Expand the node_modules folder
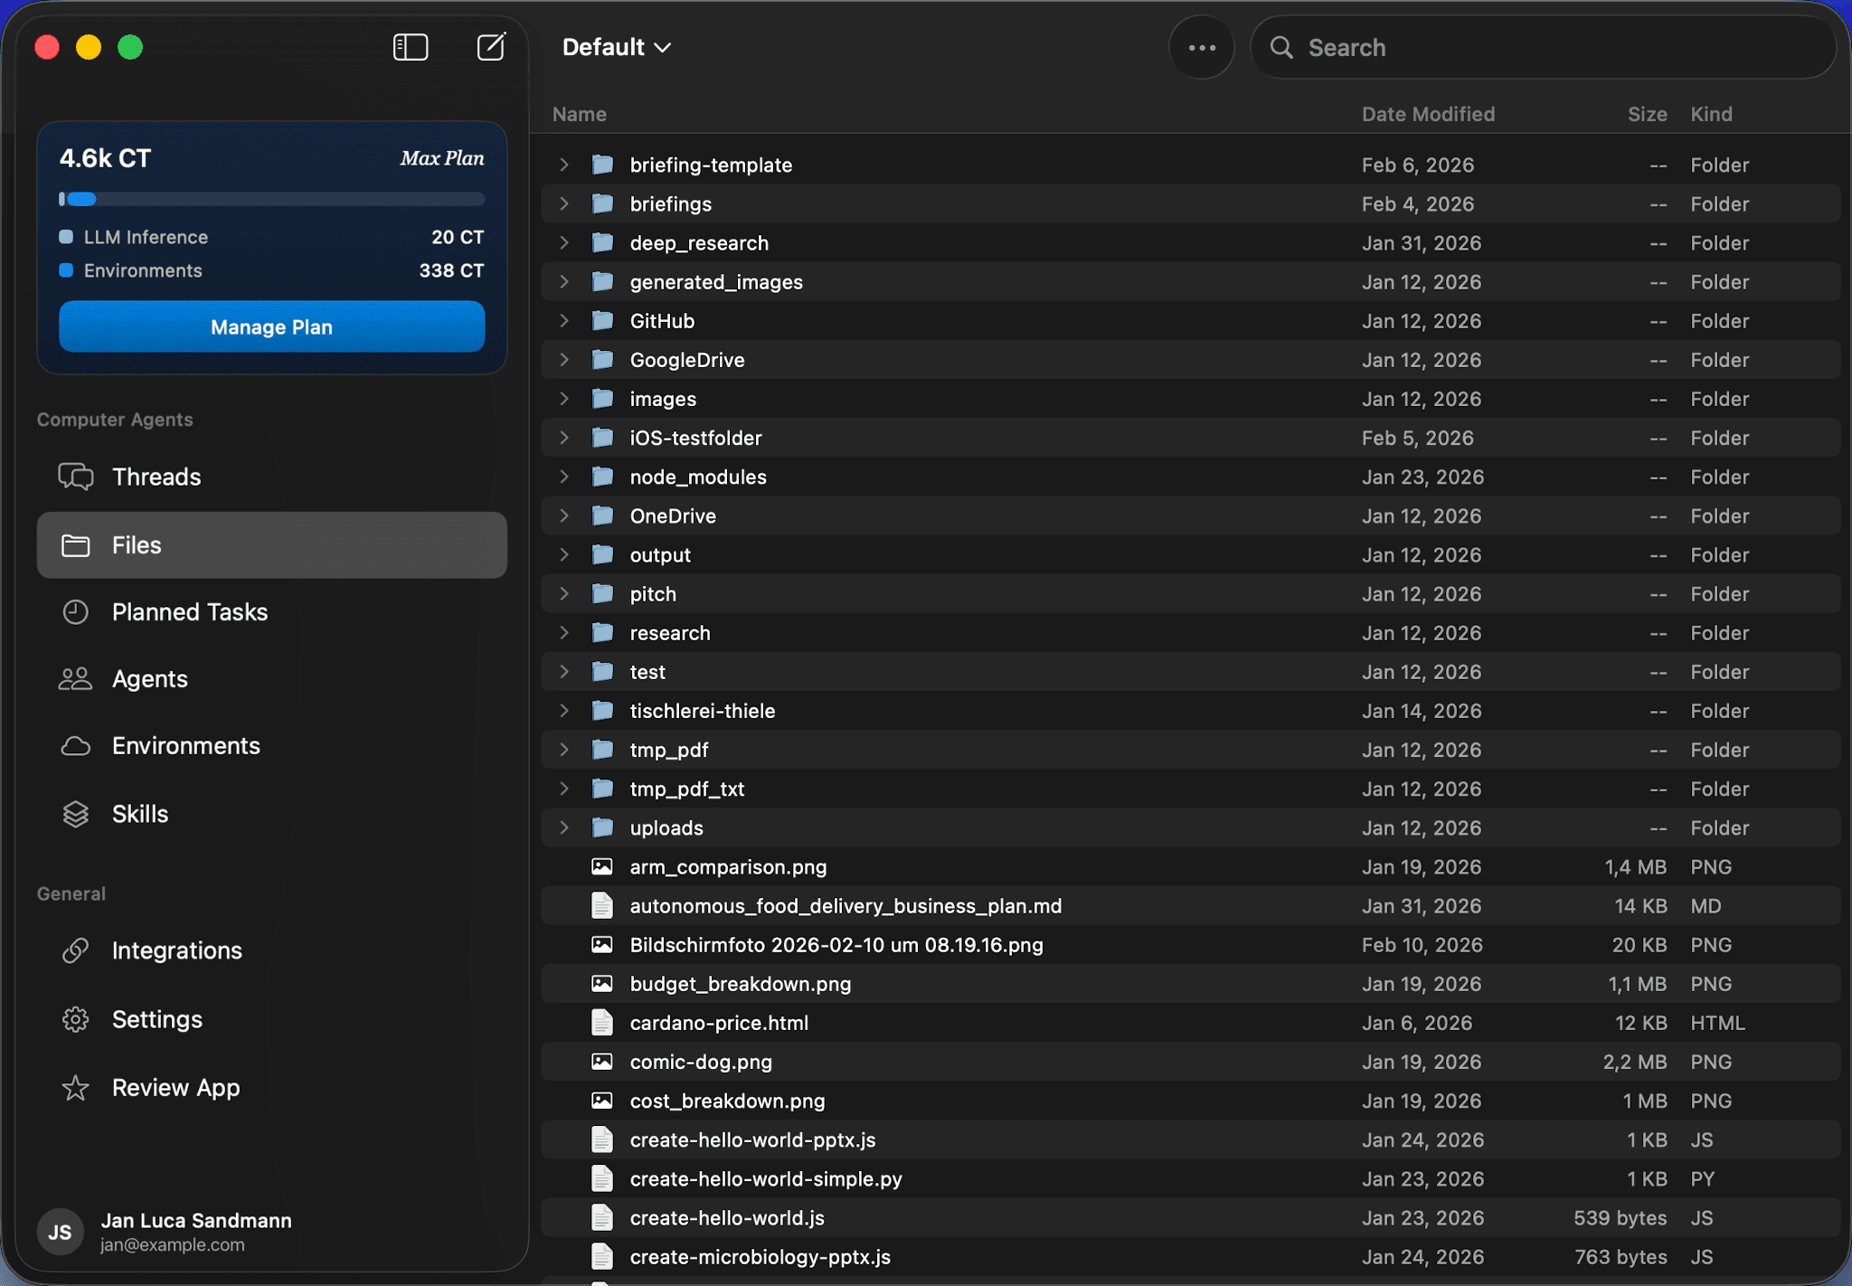The height and width of the screenshot is (1286, 1852). [x=564, y=477]
